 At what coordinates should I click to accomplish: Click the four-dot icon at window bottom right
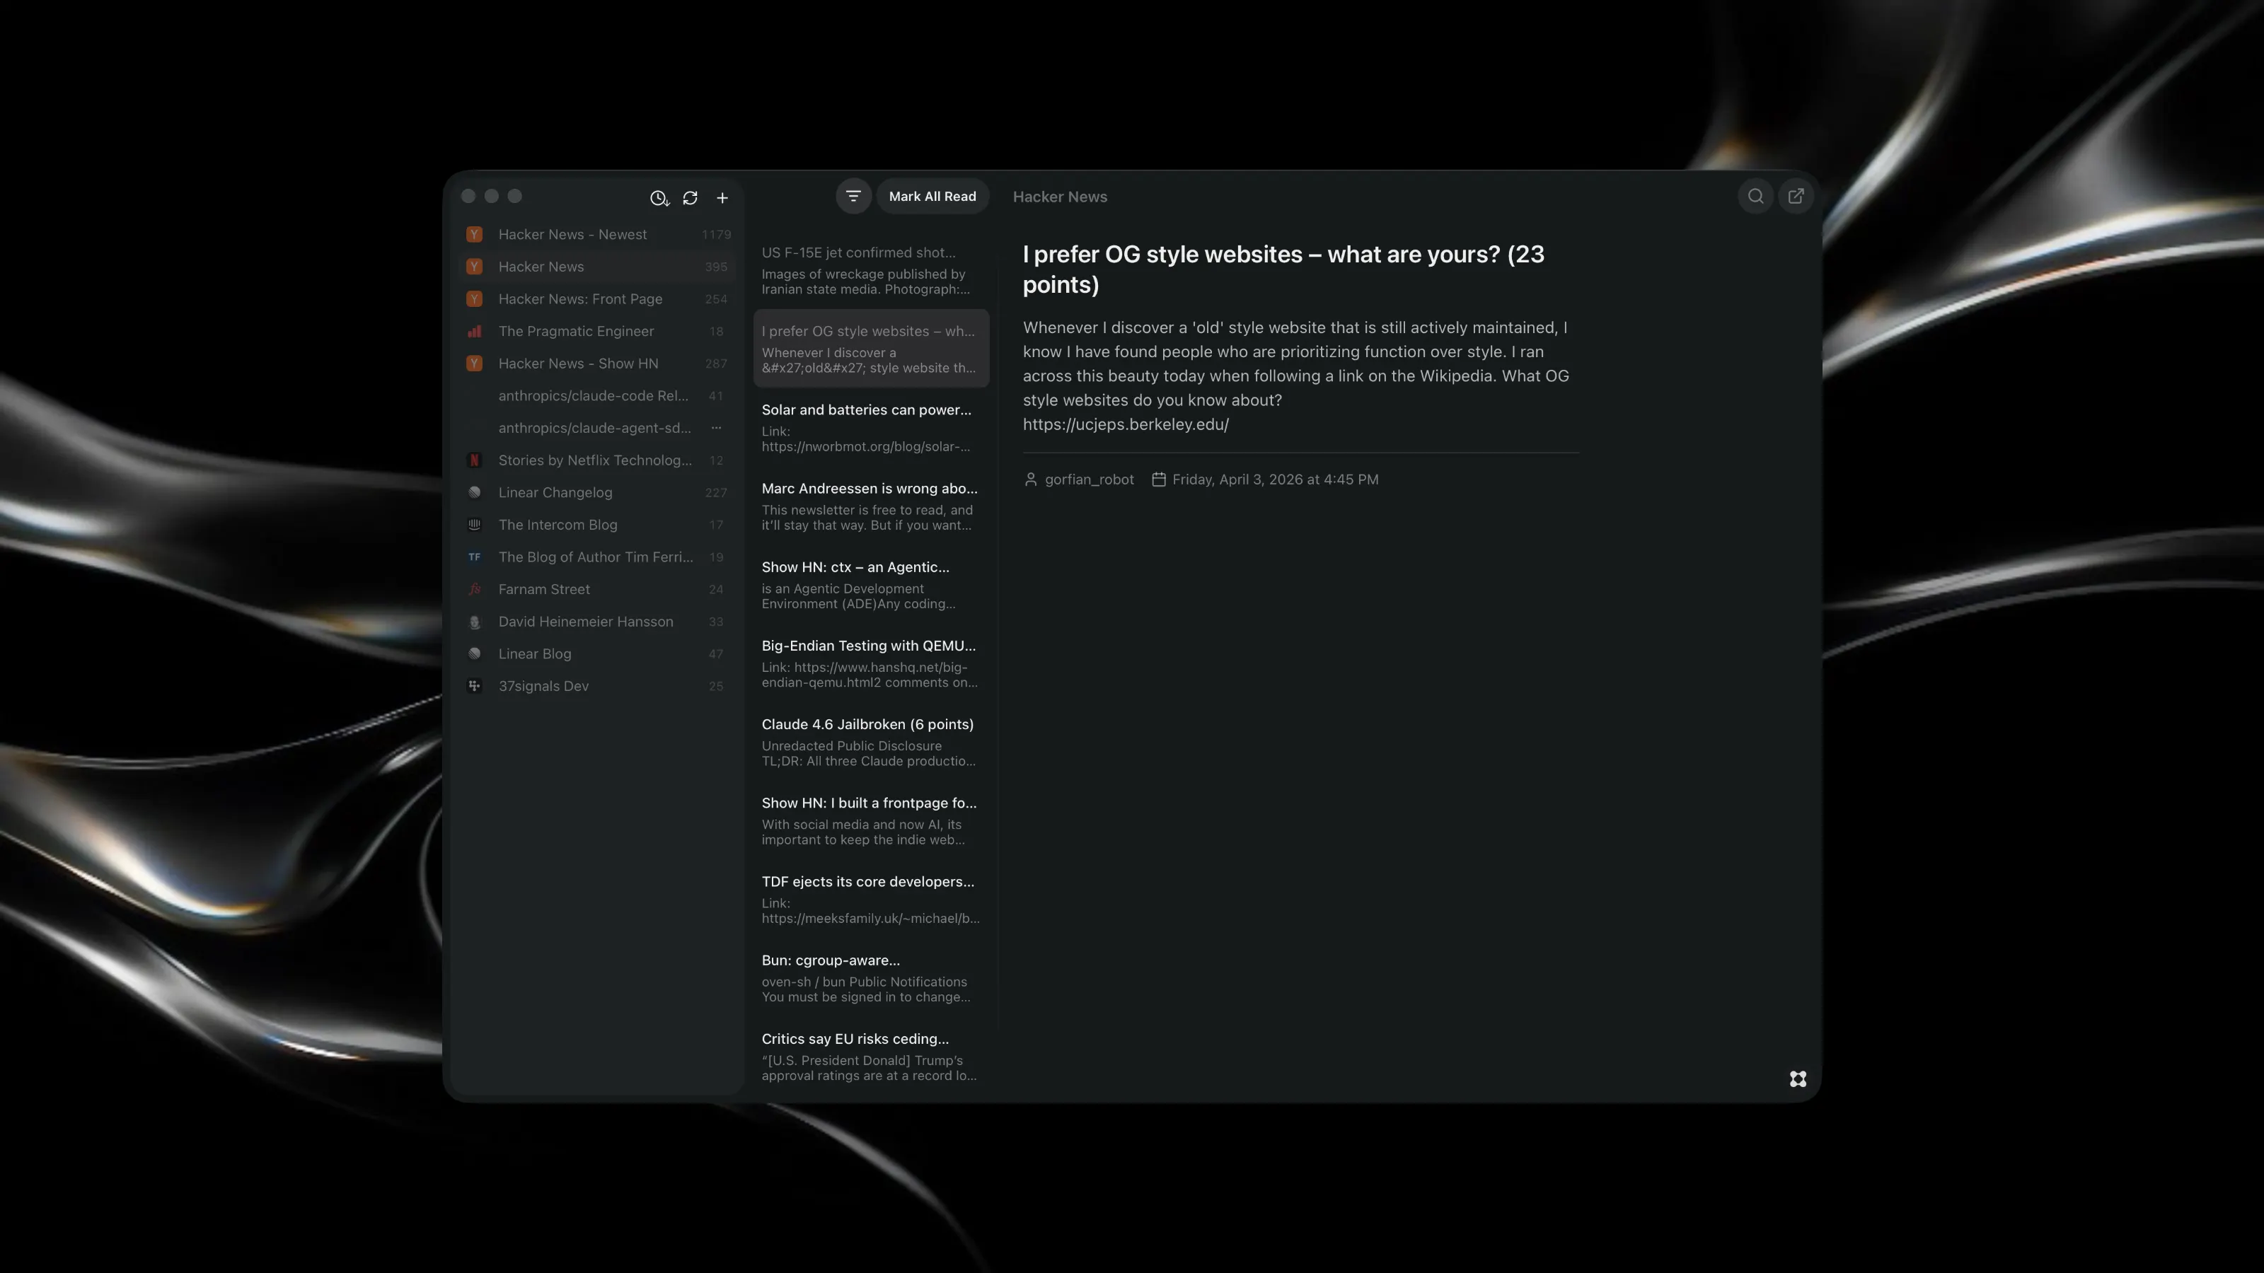1798,1079
